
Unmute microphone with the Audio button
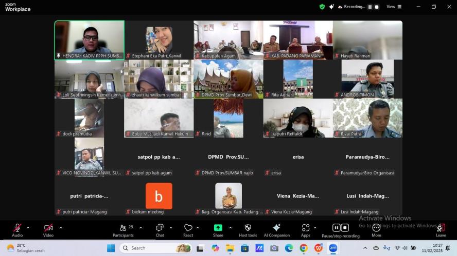click(17, 229)
